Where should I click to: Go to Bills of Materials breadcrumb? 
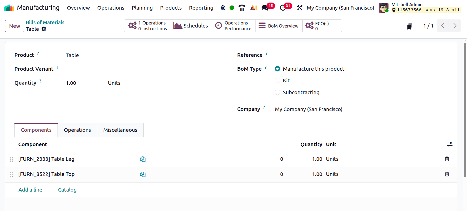point(45,22)
